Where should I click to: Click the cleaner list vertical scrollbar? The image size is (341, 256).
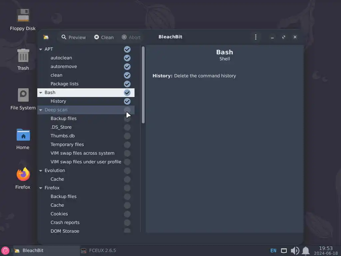coord(143,85)
